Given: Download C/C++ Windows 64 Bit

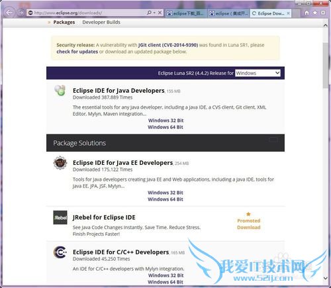Looking at the screenshot, I should coord(165,282).
